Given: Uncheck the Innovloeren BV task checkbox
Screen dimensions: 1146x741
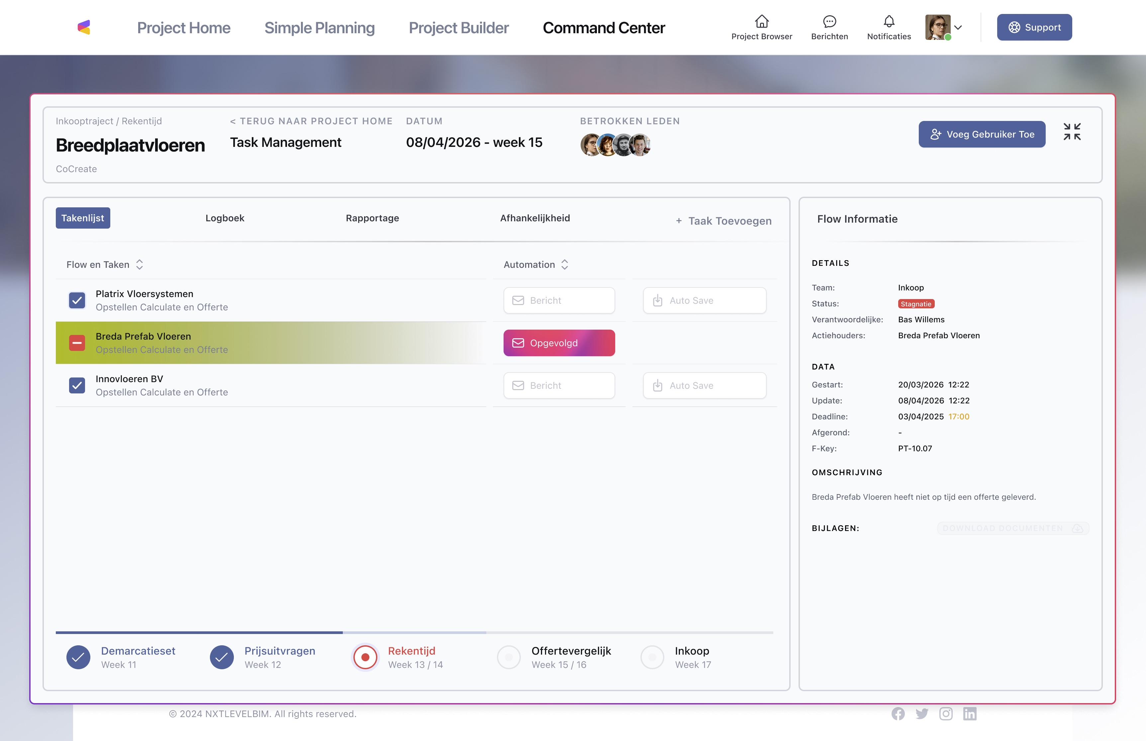Looking at the screenshot, I should [x=77, y=385].
